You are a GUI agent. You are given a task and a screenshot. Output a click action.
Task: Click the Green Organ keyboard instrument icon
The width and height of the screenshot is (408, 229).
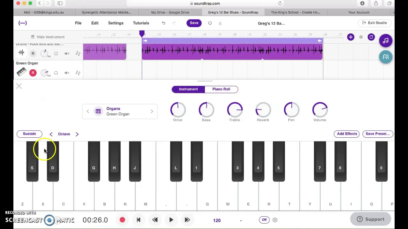pyautogui.click(x=21, y=73)
